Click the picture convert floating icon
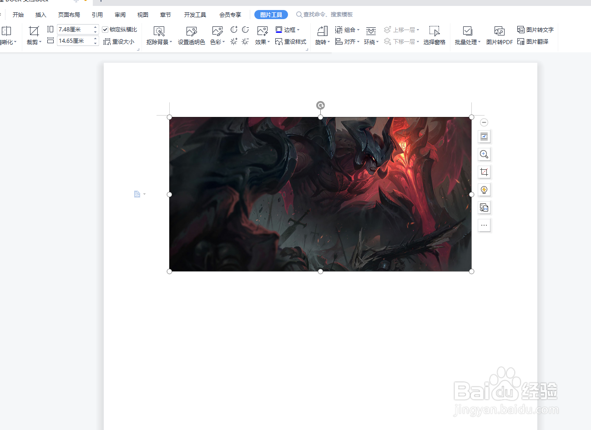Image resolution: width=591 pixels, height=430 pixels. point(484,207)
